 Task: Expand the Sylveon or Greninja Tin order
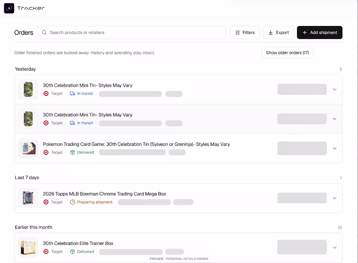click(335, 148)
